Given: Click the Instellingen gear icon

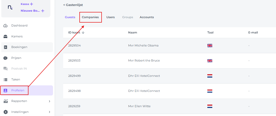Looking at the screenshot, I should [6, 112].
